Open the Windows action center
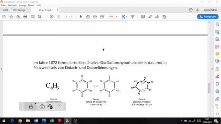This screenshot has width=221, height=124. [216, 121]
